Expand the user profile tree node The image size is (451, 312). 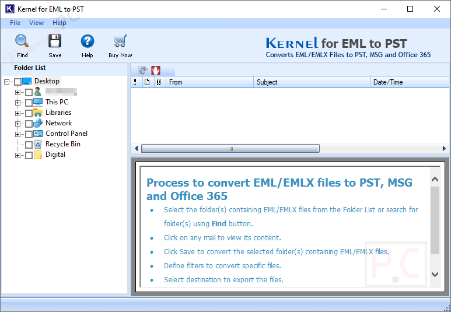[18, 92]
